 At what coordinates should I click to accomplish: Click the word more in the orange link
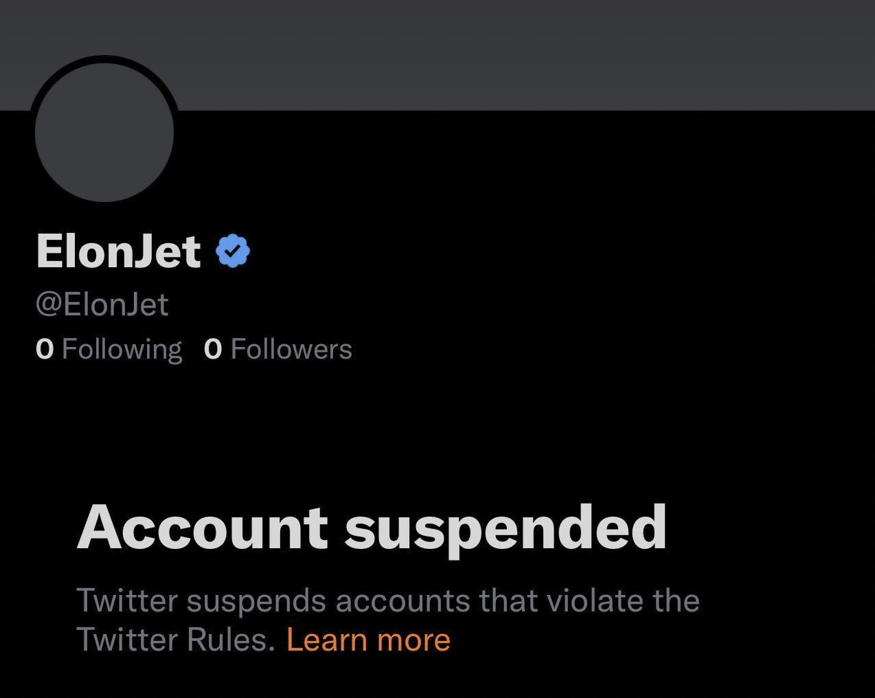[413, 640]
